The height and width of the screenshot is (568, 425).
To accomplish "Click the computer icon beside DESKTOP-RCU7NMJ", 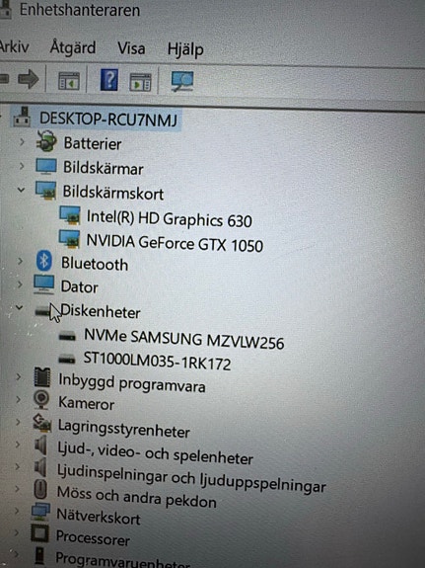I will click(22, 117).
